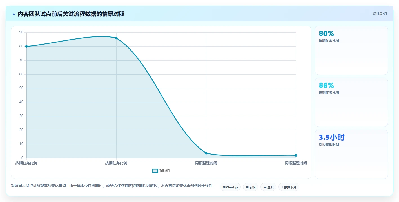The image size is (399, 202).
Task: Click the y-axis label 90
Action: pos(21,32)
